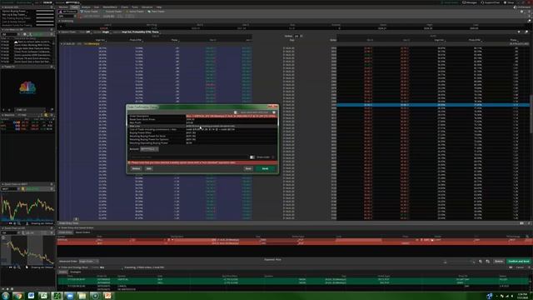Image resolution: width=533 pixels, height=300 pixels.
Task: Open the Windows Start menu orb
Action: [x=6, y=296]
